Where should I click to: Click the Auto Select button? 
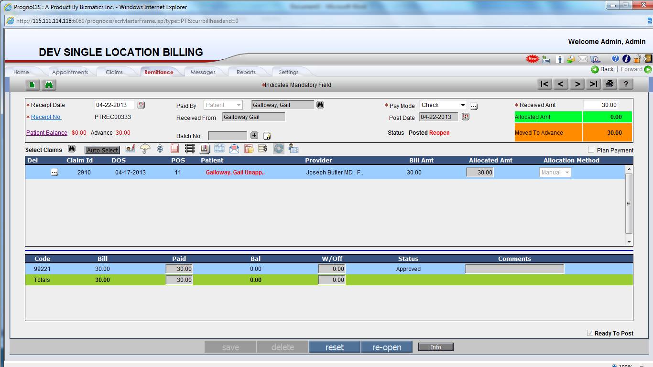[102, 150]
